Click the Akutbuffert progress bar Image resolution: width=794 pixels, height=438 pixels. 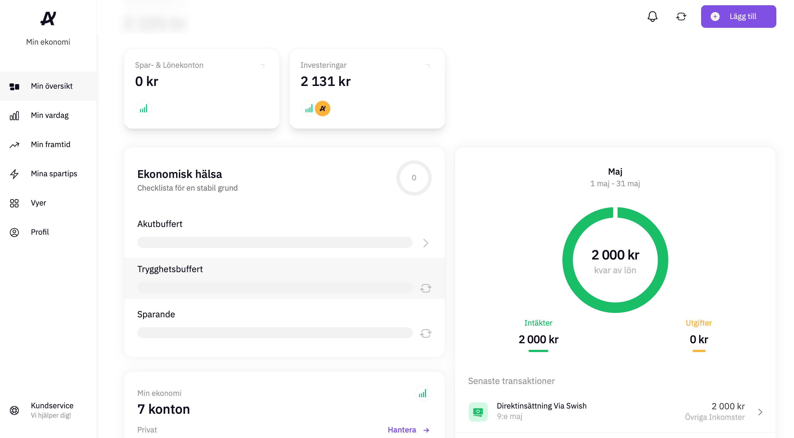coord(274,242)
